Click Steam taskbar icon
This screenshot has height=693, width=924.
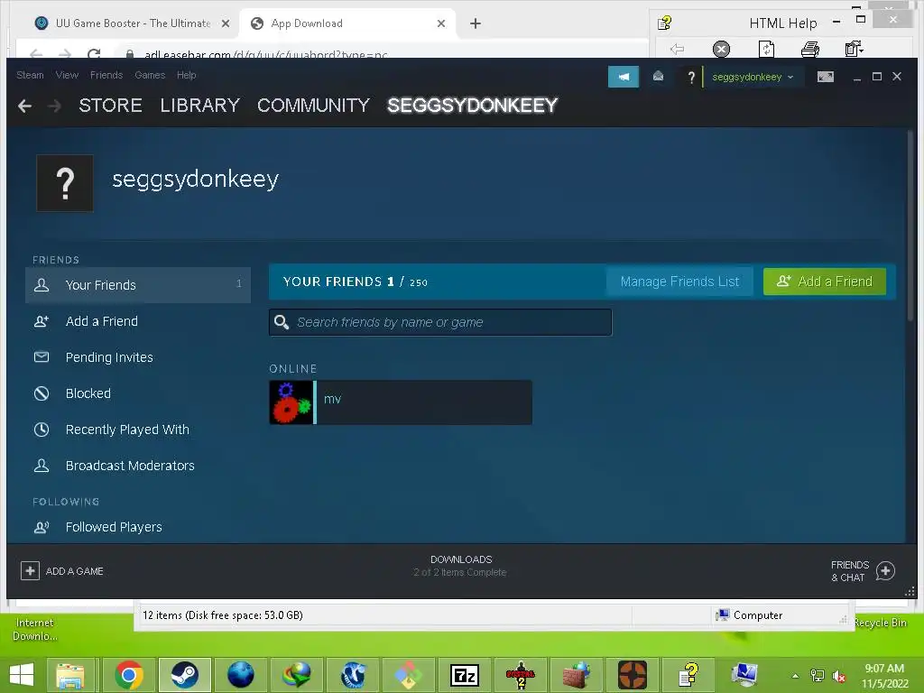tap(184, 675)
